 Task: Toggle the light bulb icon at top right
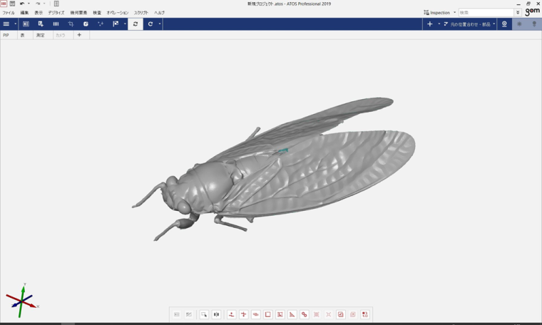[x=534, y=24]
